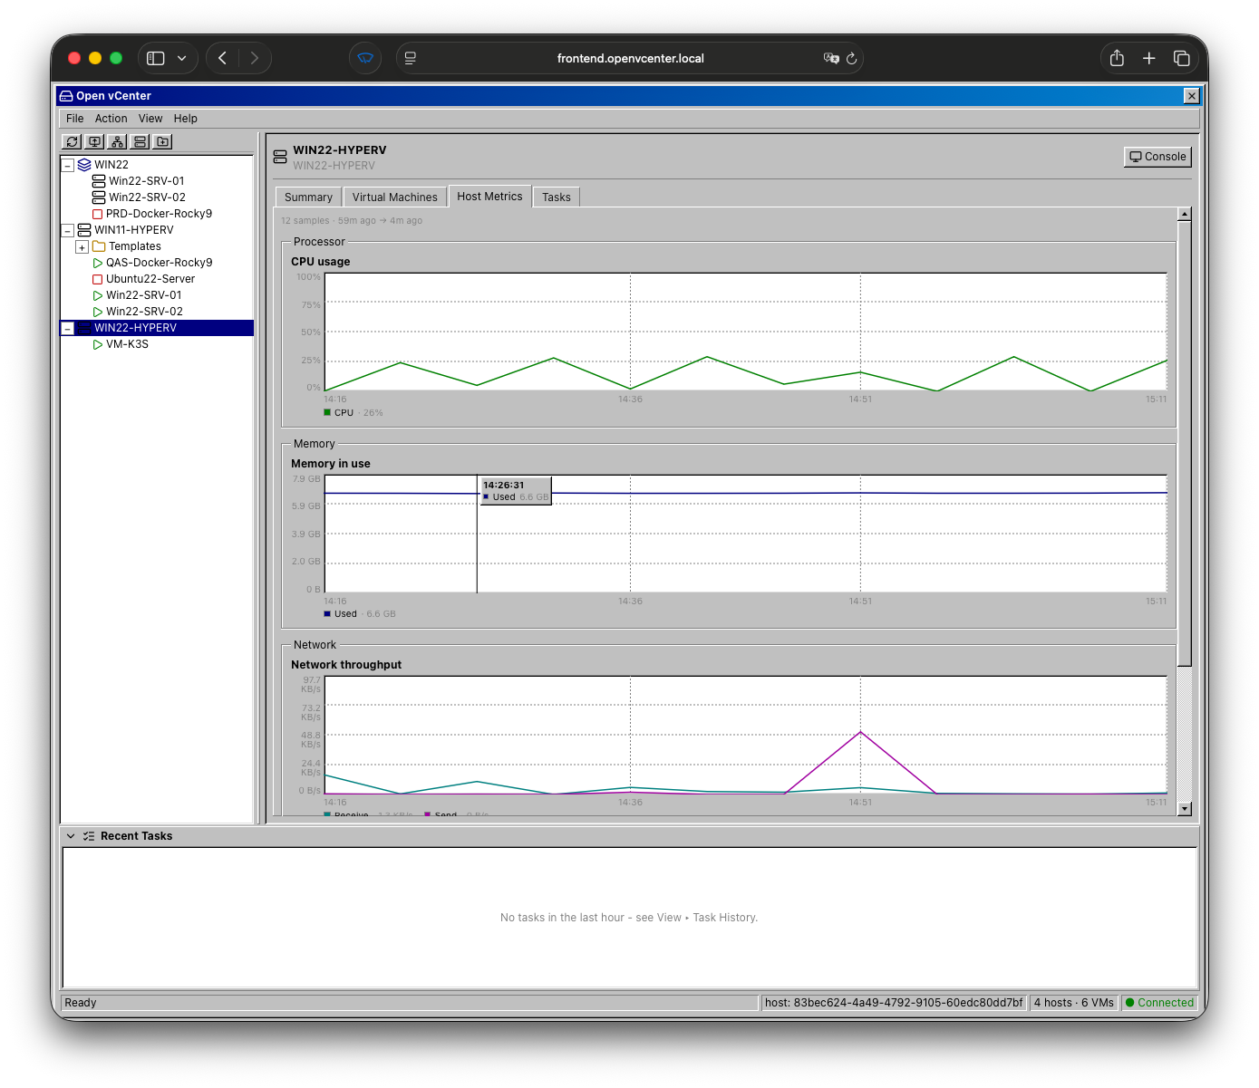Collapse the WIN22-HYPERV tree node

click(x=68, y=328)
